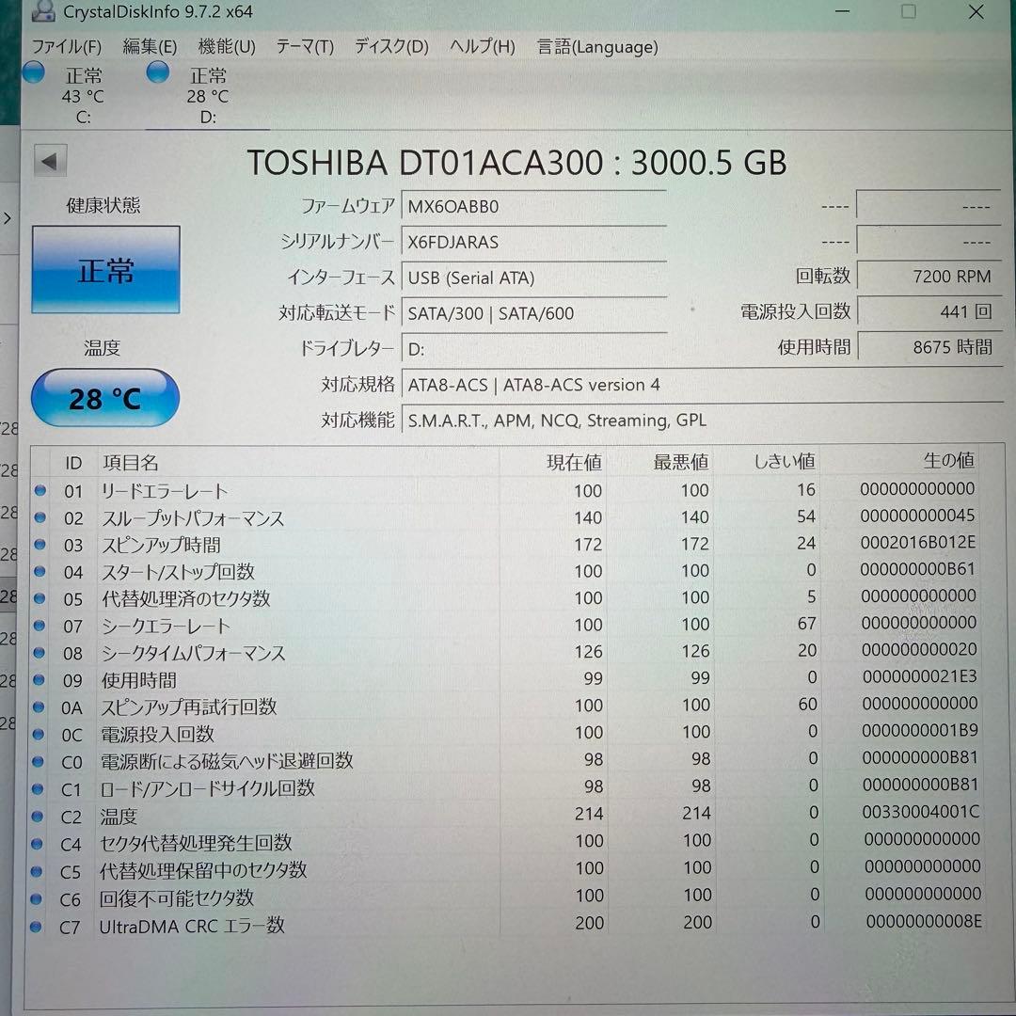
Task: Click the ファームウェア field MX6OABB0
Action: pos(534,207)
